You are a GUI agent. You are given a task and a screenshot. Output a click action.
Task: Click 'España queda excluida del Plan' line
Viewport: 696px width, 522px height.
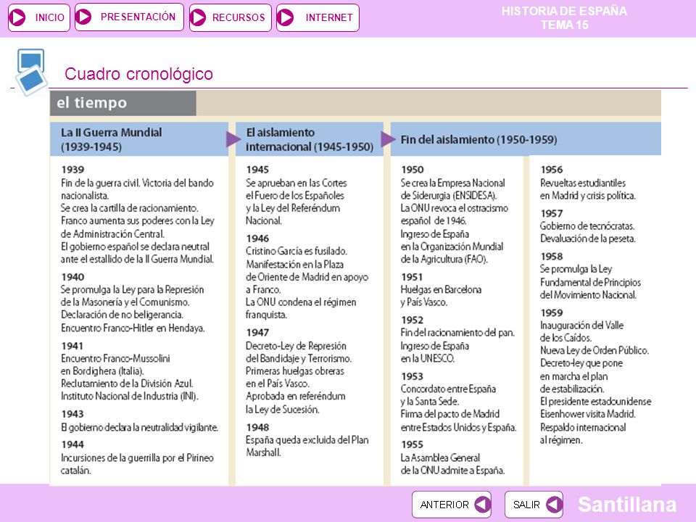307,440
